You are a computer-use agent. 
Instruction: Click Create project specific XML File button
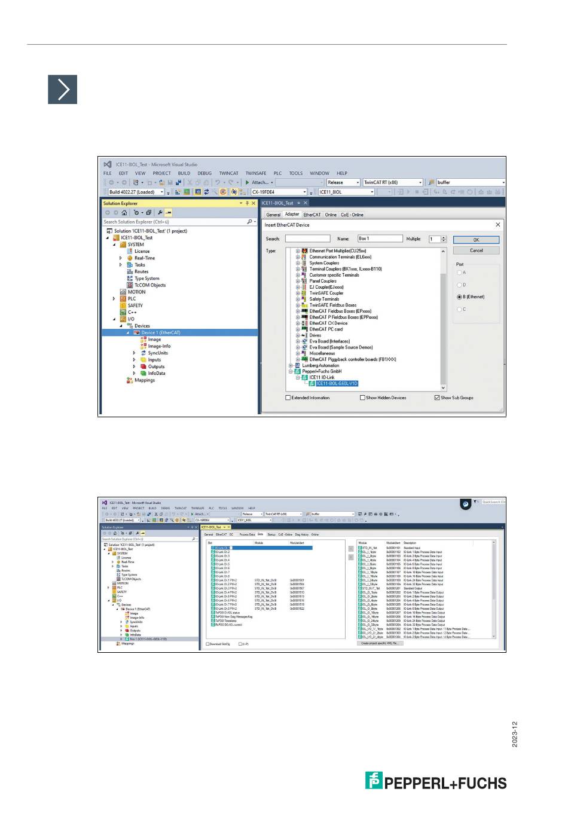tap(379, 643)
